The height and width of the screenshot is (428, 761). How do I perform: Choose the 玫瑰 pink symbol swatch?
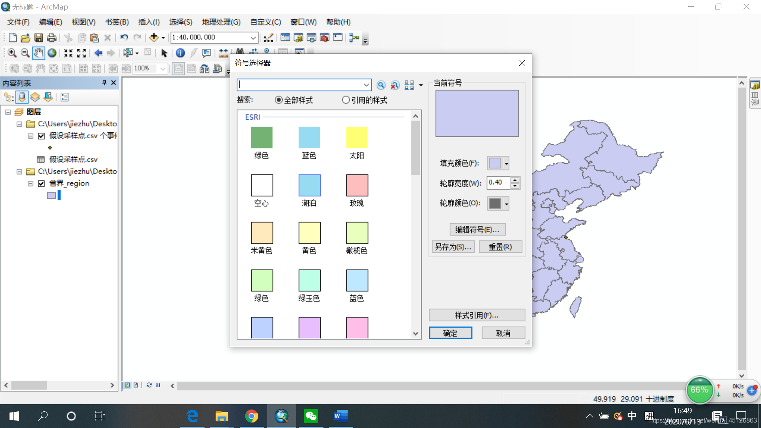click(357, 185)
